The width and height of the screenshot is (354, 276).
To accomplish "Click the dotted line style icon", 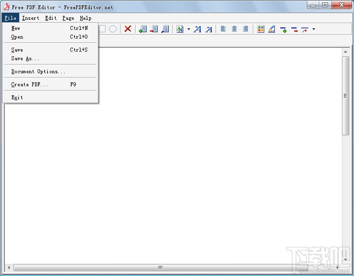I will pyautogui.click(x=305, y=29).
